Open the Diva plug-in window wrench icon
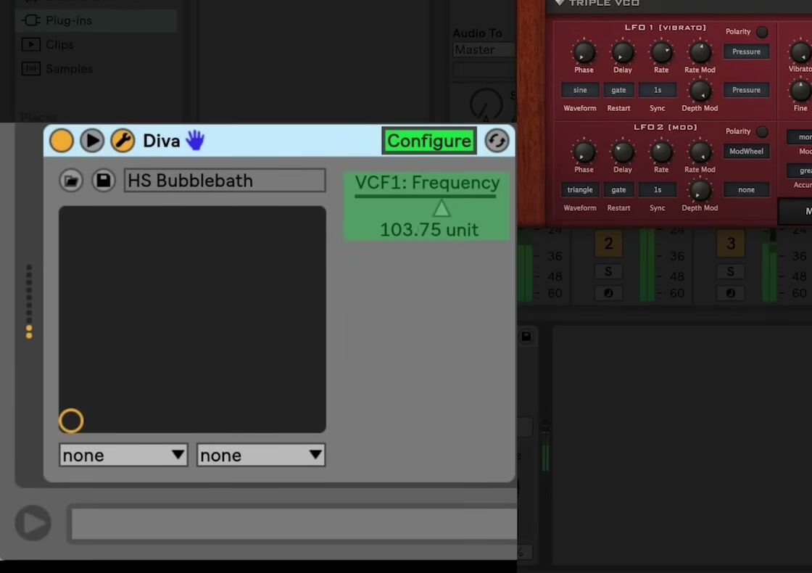 123,141
